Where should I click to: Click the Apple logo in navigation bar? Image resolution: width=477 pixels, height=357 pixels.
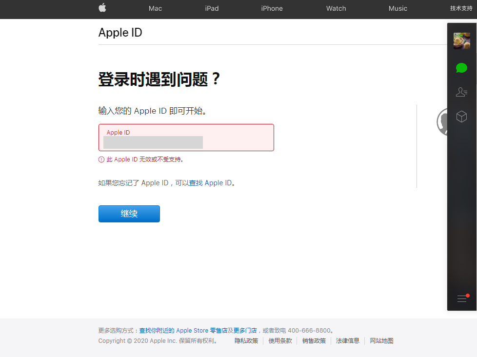(x=102, y=8)
